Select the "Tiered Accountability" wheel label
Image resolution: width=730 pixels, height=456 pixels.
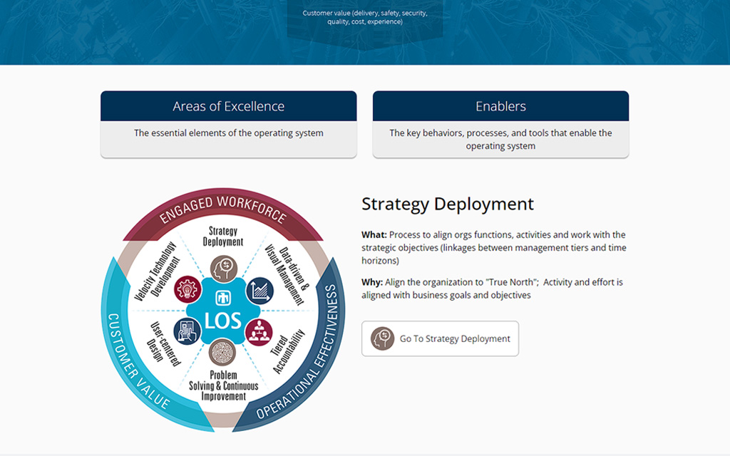coord(288,351)
